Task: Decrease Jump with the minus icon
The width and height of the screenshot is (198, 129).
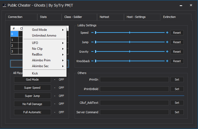Action: [x=93, y=42]
